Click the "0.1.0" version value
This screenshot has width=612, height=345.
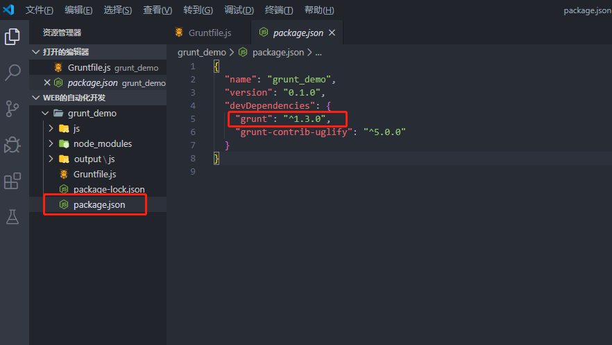302,92
